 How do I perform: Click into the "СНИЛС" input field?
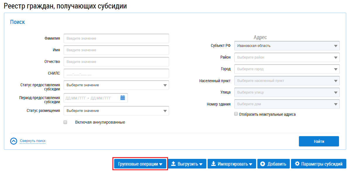click(116, 73)
